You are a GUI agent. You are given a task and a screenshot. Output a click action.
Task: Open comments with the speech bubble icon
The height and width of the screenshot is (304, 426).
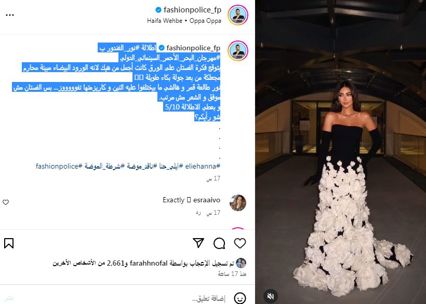(x=219, y=243)
